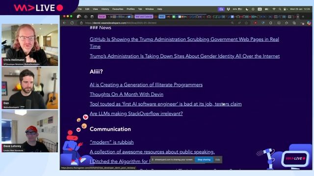Click the zoom magnifier icon in address bar

[232, 23]
